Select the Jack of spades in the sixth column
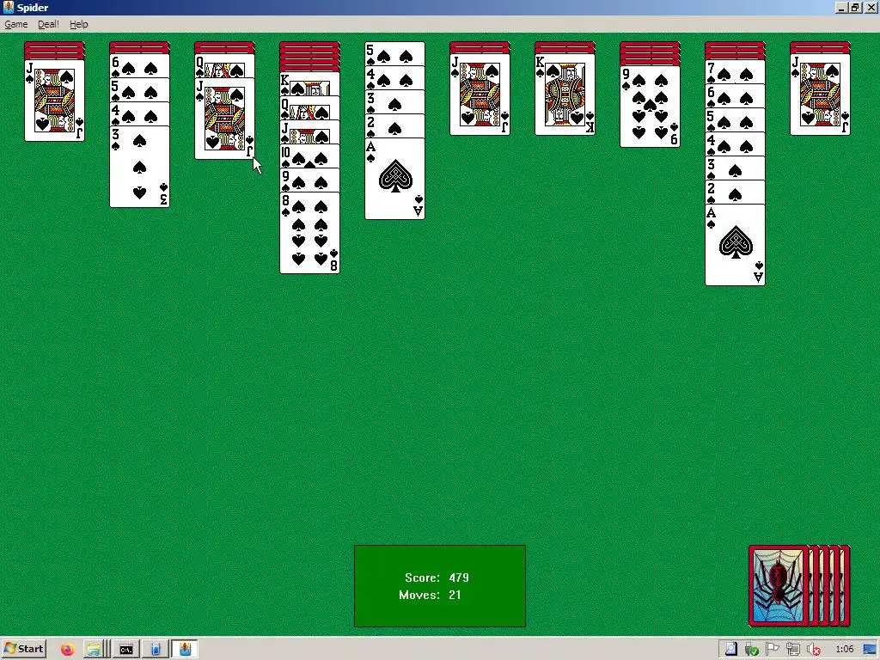 480,95
